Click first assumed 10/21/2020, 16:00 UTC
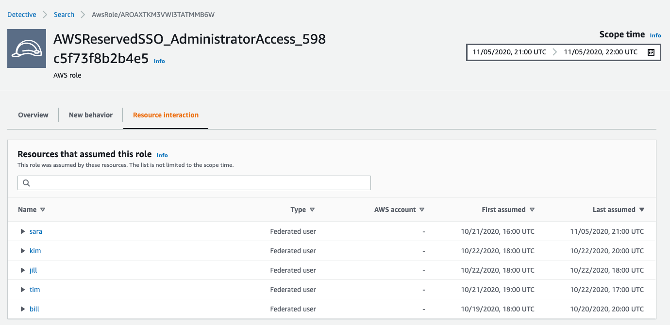This screenshot has height=325, width=670. pos(498,231)
